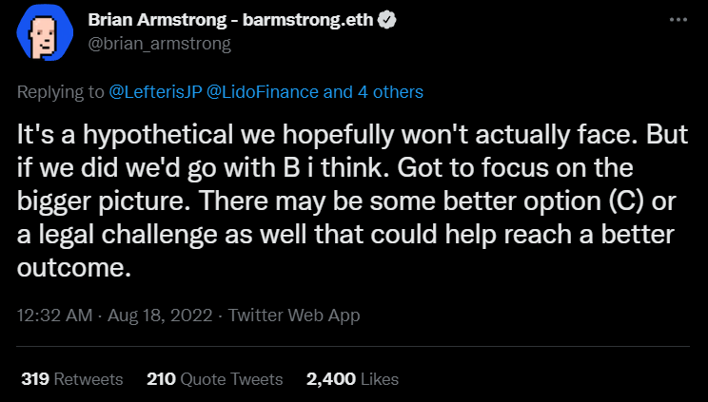Screen dimensions: 708x402
Task: Open the tweet's three-dot More options menu
Action: [x=677, y=21]
